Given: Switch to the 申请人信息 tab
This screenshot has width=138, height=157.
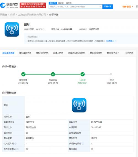Looking at the screenshot, I should point(58,53).
